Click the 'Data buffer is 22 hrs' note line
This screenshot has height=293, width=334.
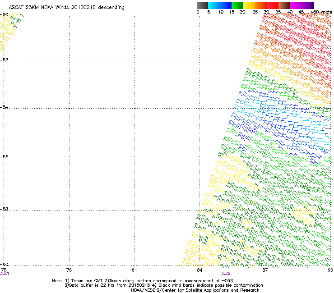tap(163, 285)
